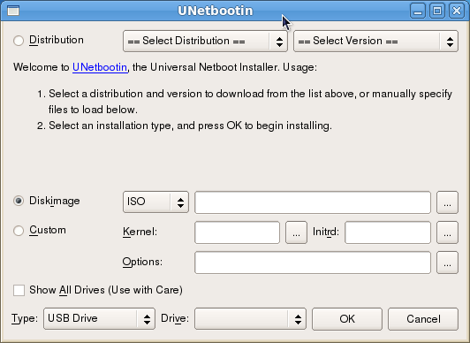This screenshot has width=470, height=343.
Task: Click the Cancel button
Action: tap(423, 319)
